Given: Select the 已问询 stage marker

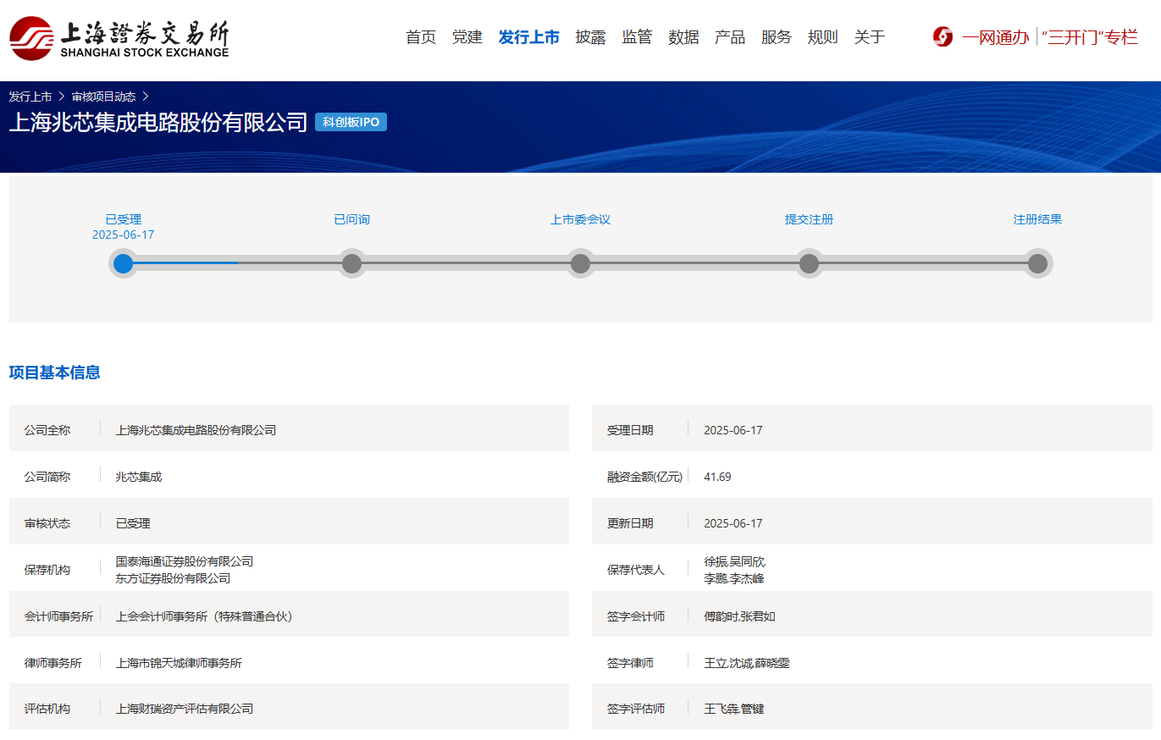Looking at the screenshot, I should point(351,263).
